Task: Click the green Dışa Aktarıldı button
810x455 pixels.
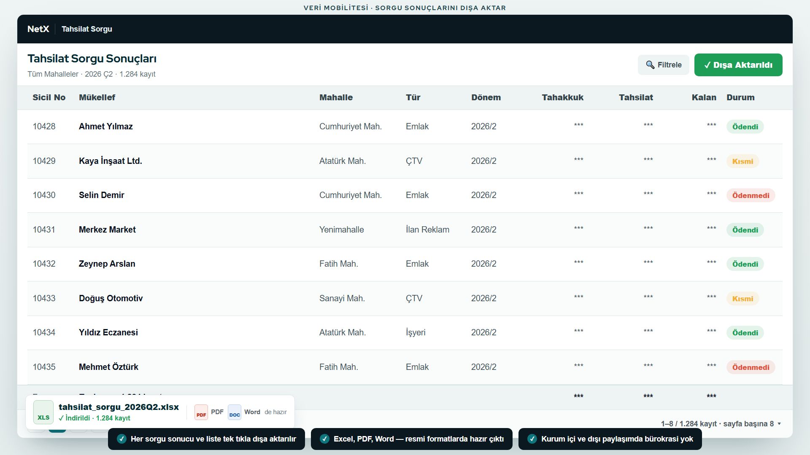Action: coord(738,65)
